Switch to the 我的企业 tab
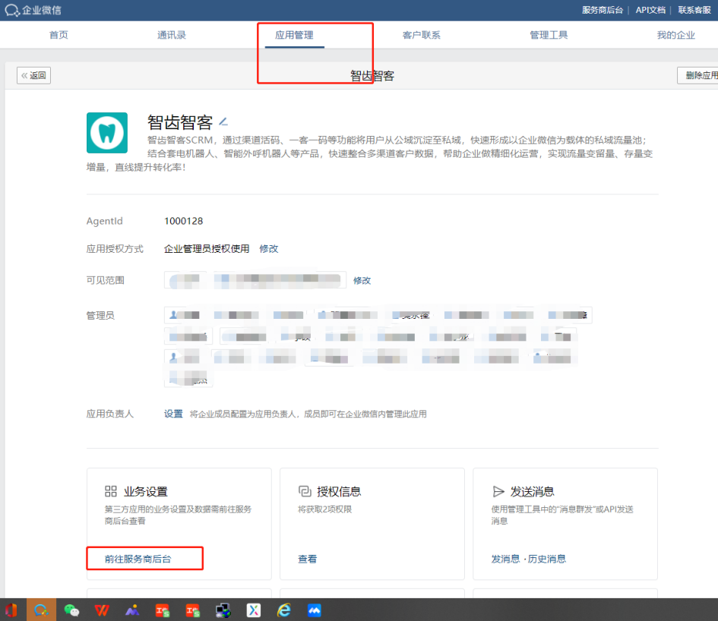This screenshot has height=621, width=718. click(x=676, y=35)
